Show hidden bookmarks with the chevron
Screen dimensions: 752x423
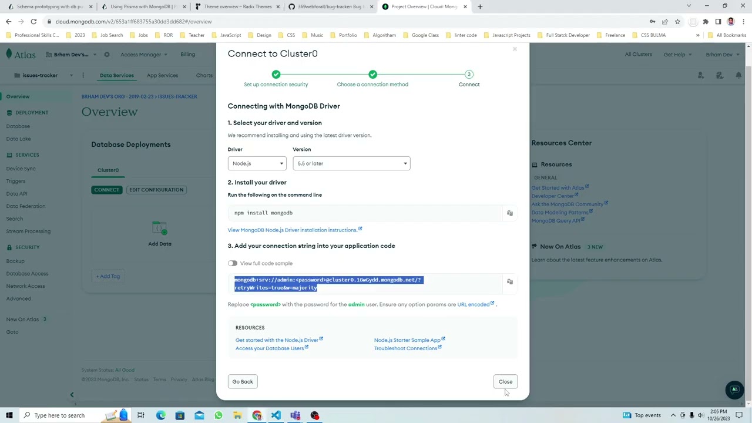click(698, 35)
